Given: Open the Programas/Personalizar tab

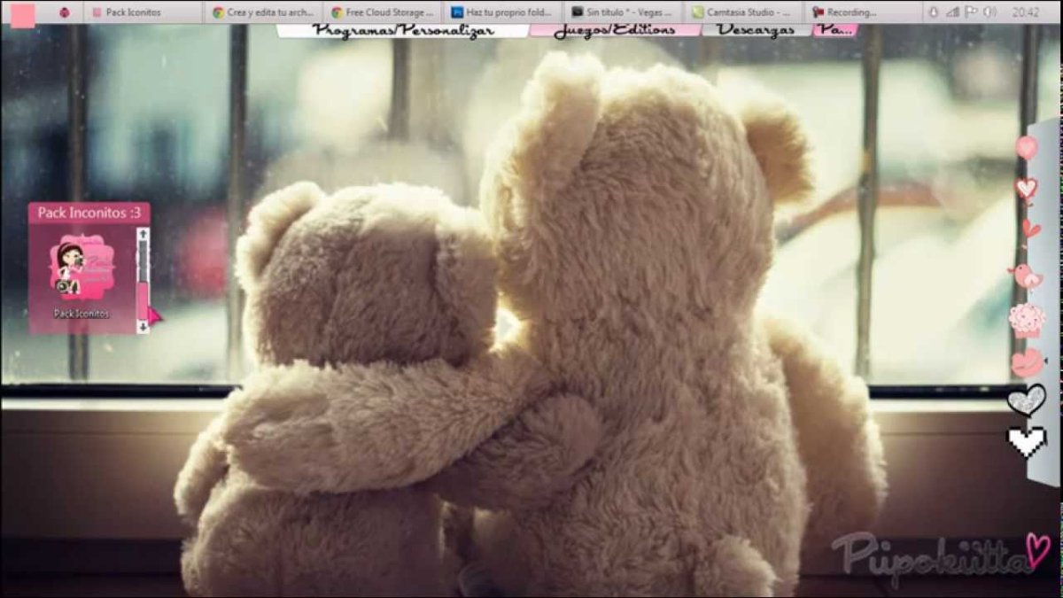Looking at the screenshot, I should click(402, 29).
